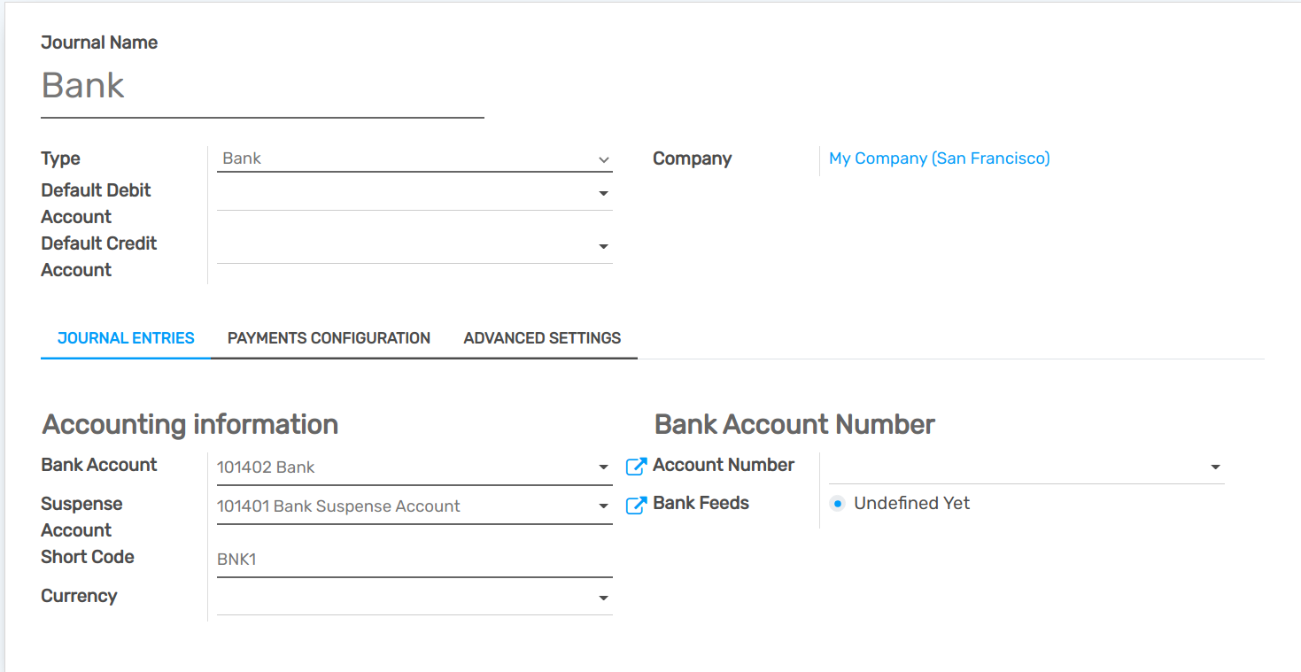Expand the Bank Account dropdown arrow

[603, 466]
